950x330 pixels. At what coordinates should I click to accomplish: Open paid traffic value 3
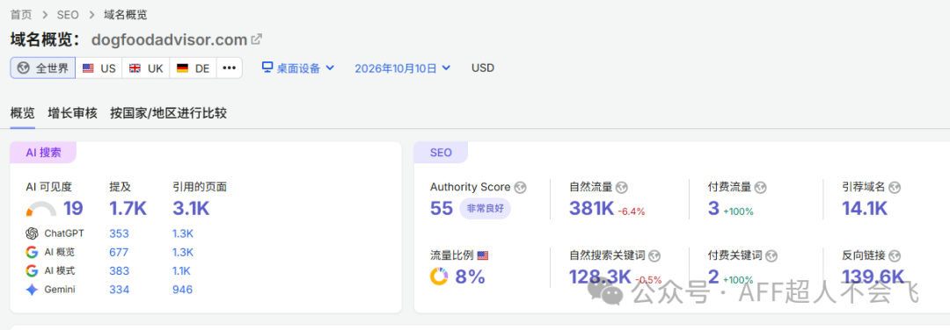[713, 209]
